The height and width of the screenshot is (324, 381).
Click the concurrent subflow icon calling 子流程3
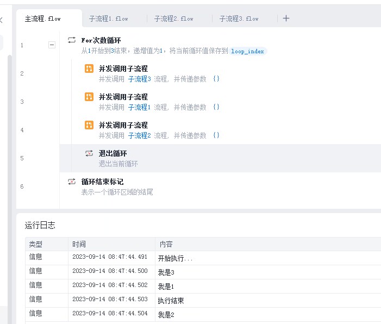coord(89,68)
